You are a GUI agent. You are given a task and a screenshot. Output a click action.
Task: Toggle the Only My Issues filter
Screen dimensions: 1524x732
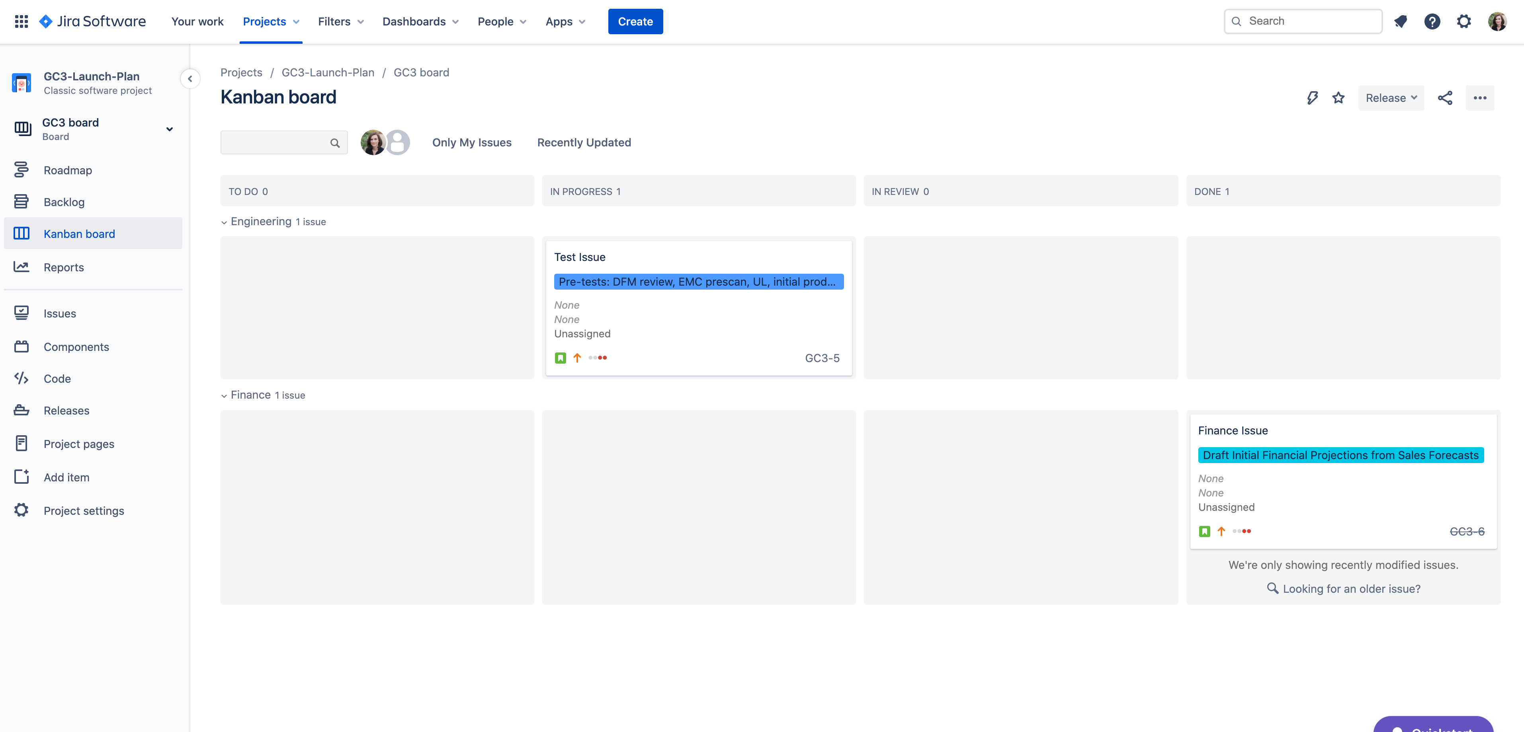471,142
